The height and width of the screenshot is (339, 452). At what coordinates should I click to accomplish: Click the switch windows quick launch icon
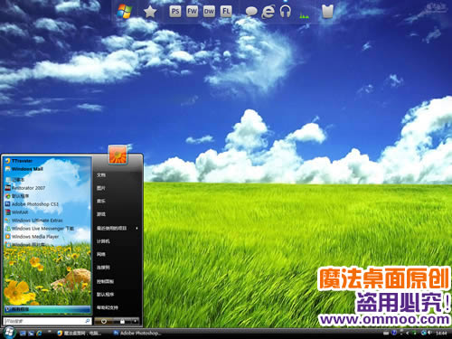click(x=31, y=333)
